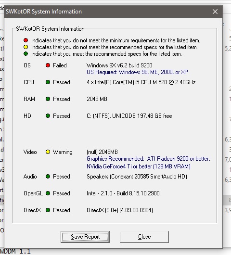Click the 'Warning' status label for Video

coord(63,152)
